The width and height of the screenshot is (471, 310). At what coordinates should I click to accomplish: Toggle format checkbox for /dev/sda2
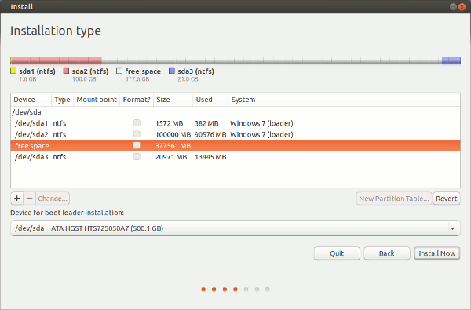coord(137,134)
